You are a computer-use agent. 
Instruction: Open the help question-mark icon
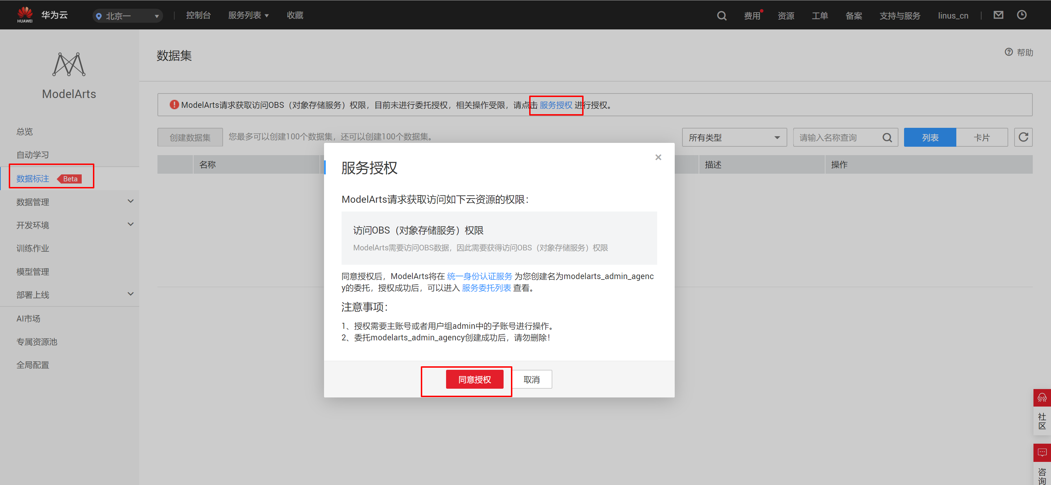1009,52
